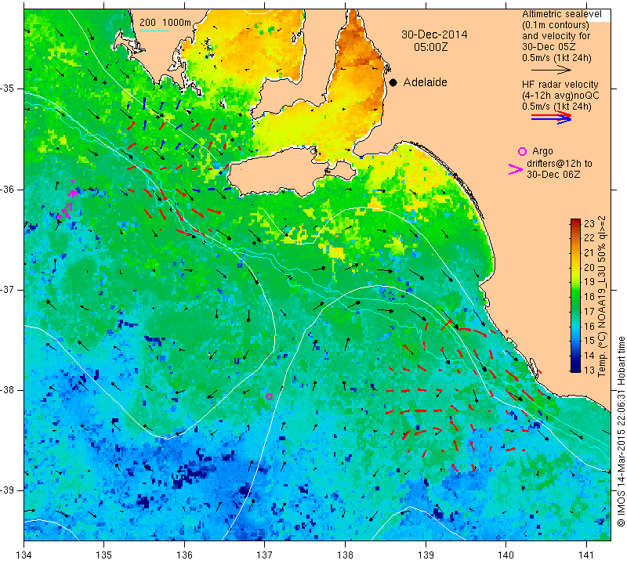Click the longitude axis label 134
627x564 pixels.
tap(24, 555)
